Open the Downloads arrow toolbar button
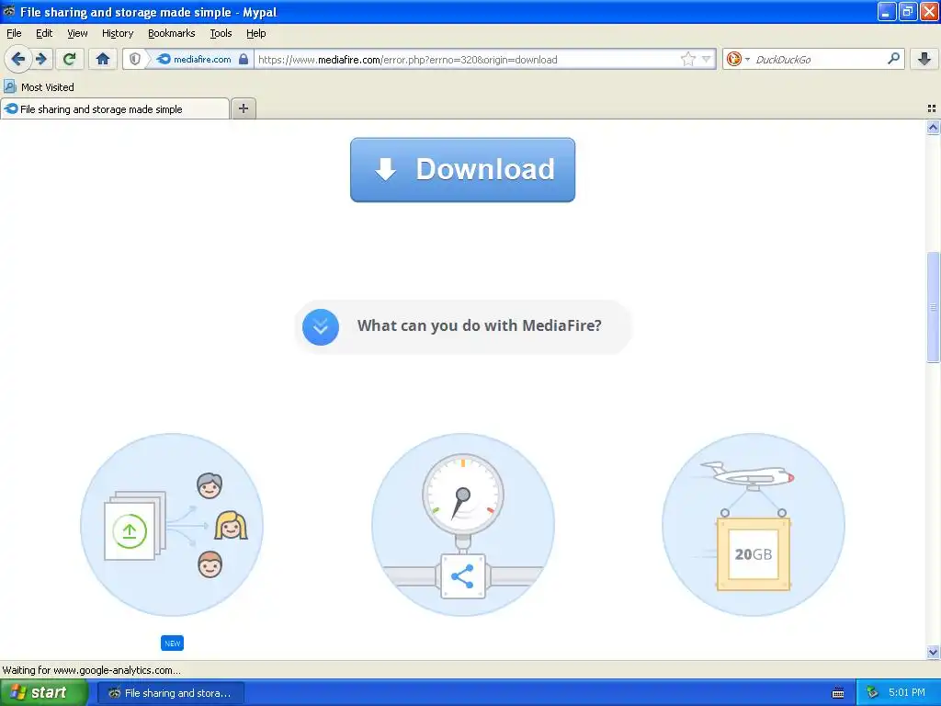 click(924, 59)
